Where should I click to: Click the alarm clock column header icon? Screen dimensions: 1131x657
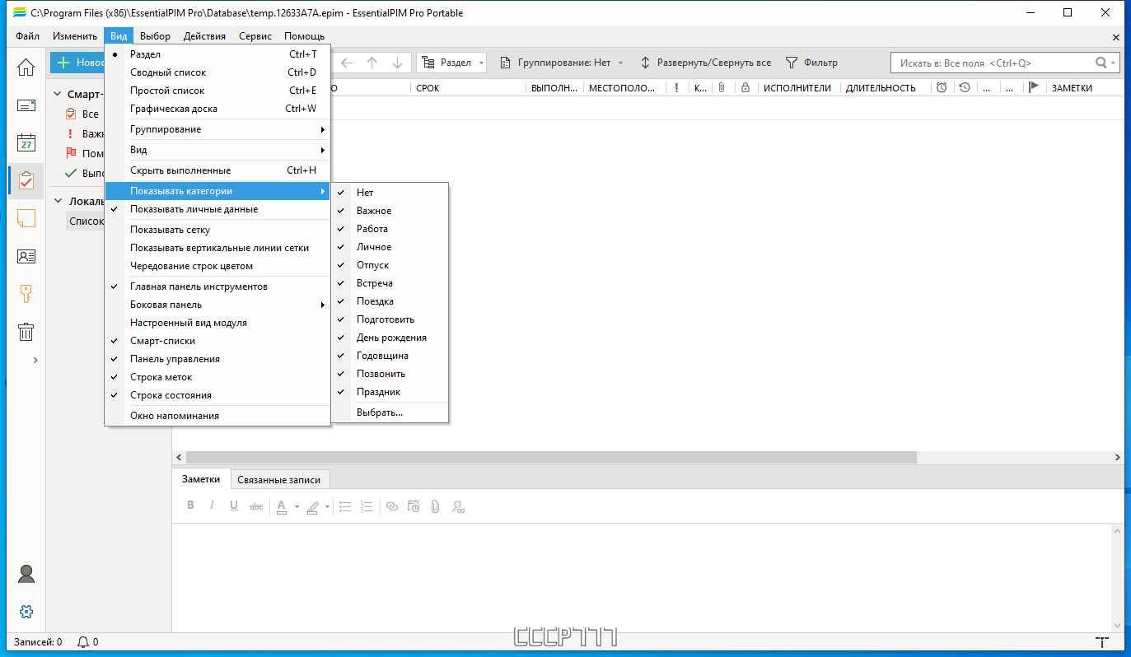[x=942, y=87]
